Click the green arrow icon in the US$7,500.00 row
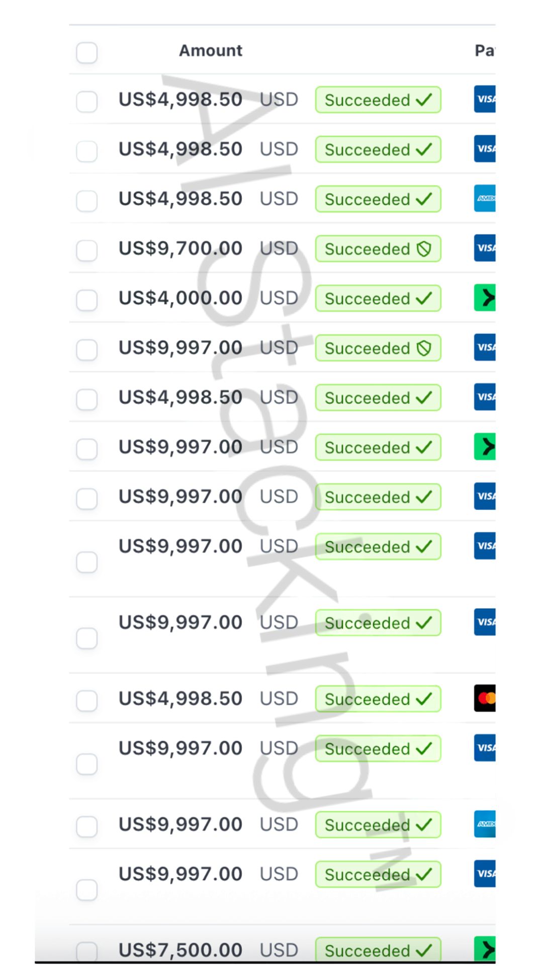 tap(485, 949)
